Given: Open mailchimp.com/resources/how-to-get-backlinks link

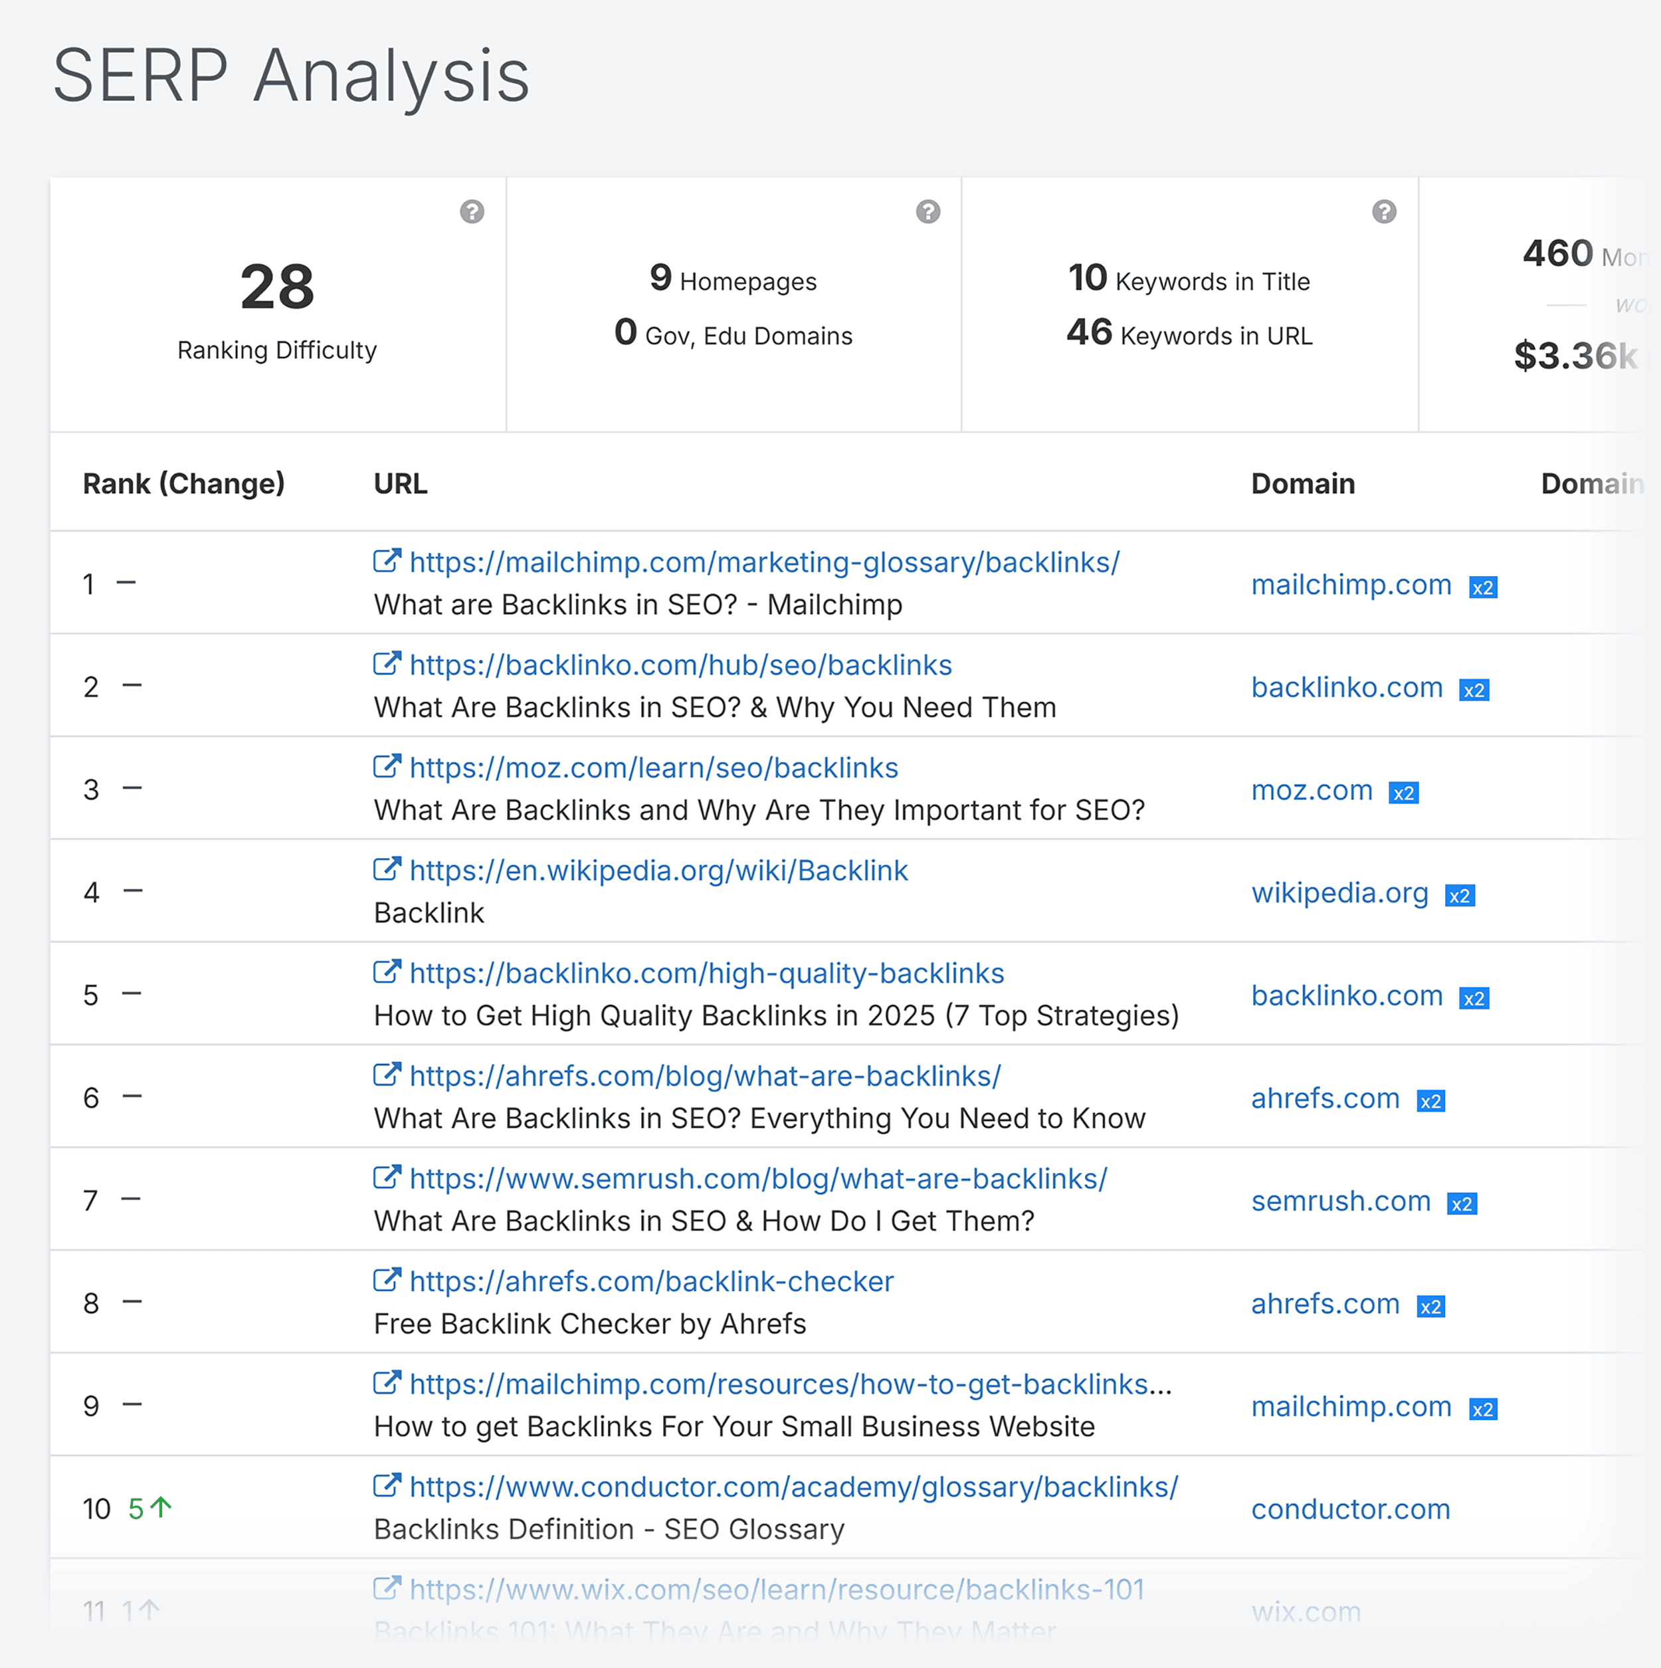Looking at the screenshot, I should coord(791,1385).
